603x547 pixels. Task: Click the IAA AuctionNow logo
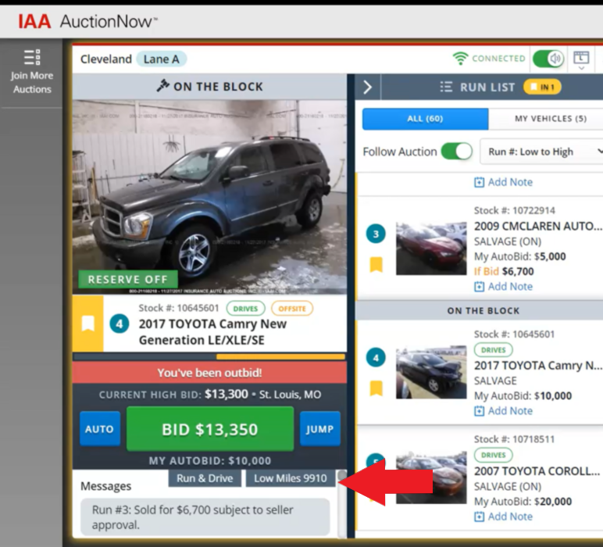[x=88, y=21]
